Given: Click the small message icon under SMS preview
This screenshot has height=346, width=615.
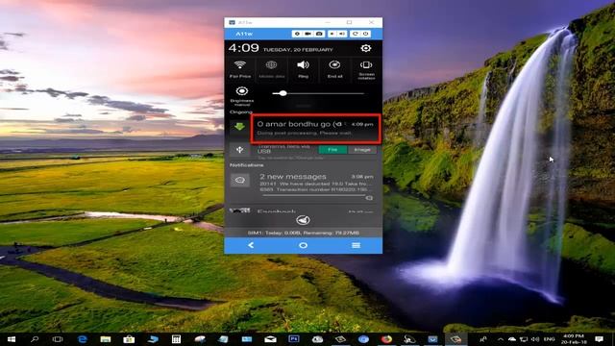Looking at the screenshot, I should pos(369,198).
